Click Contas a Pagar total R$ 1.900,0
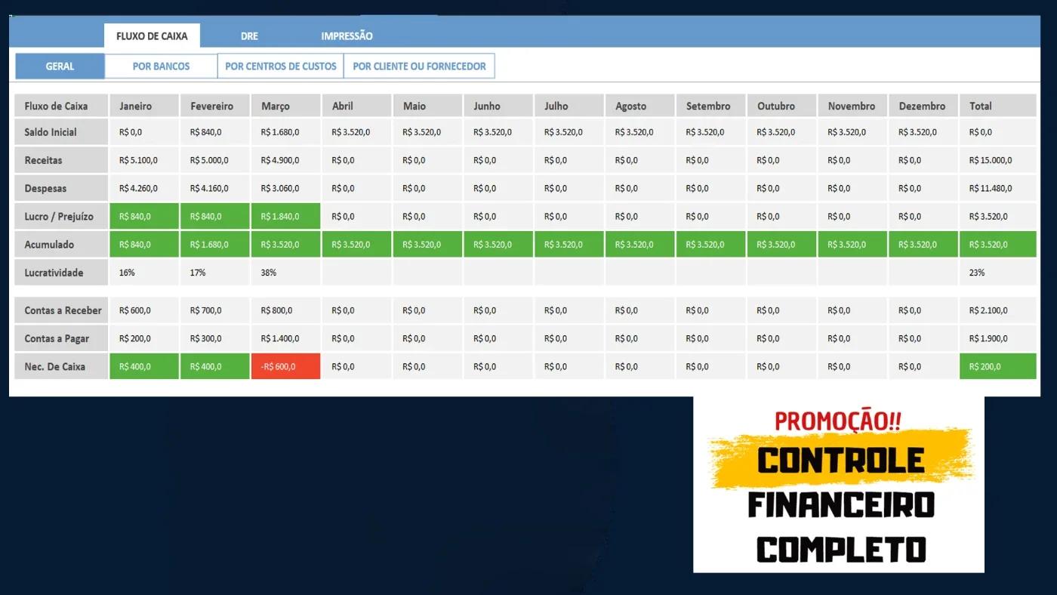1057x595 pixels. [998, 338]
